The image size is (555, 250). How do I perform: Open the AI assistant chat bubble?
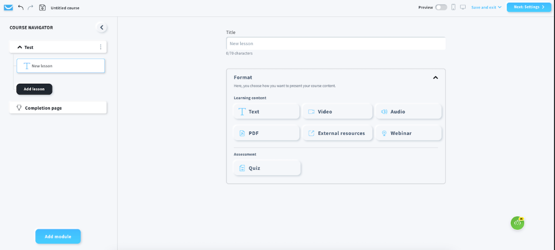[518, 223]
